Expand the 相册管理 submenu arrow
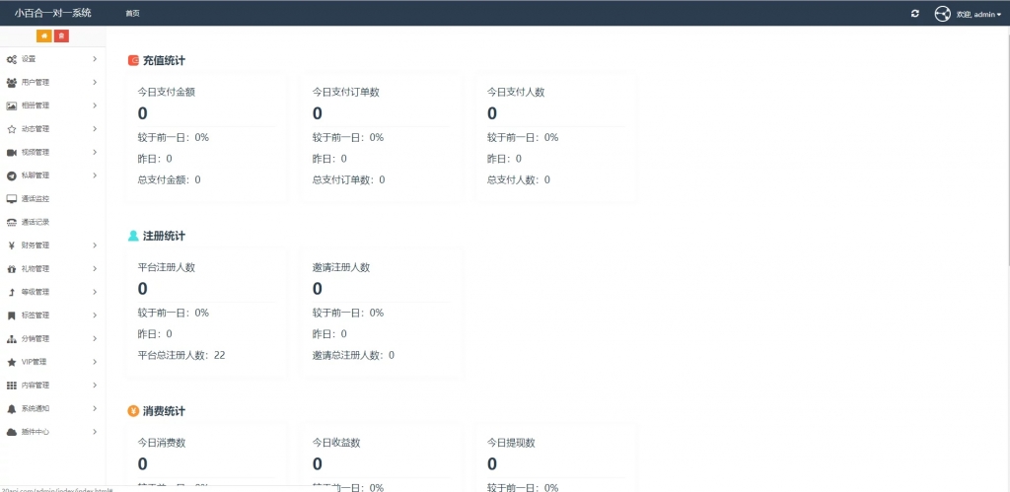 click(x=95, y=105)
